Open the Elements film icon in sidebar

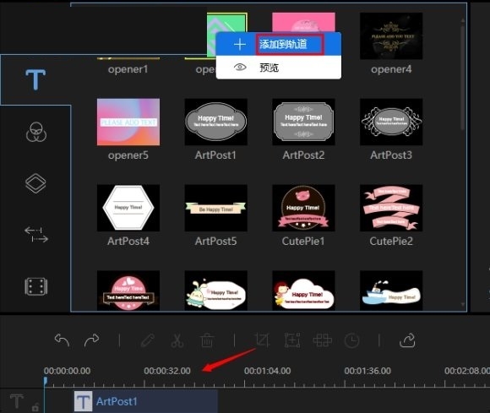(x=36, y=286)
